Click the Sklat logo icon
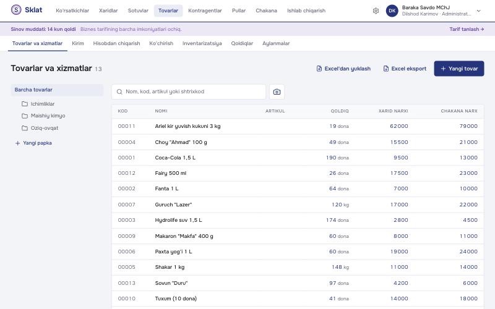Viewport: 495px width, 309px height. tap(16, 10)
